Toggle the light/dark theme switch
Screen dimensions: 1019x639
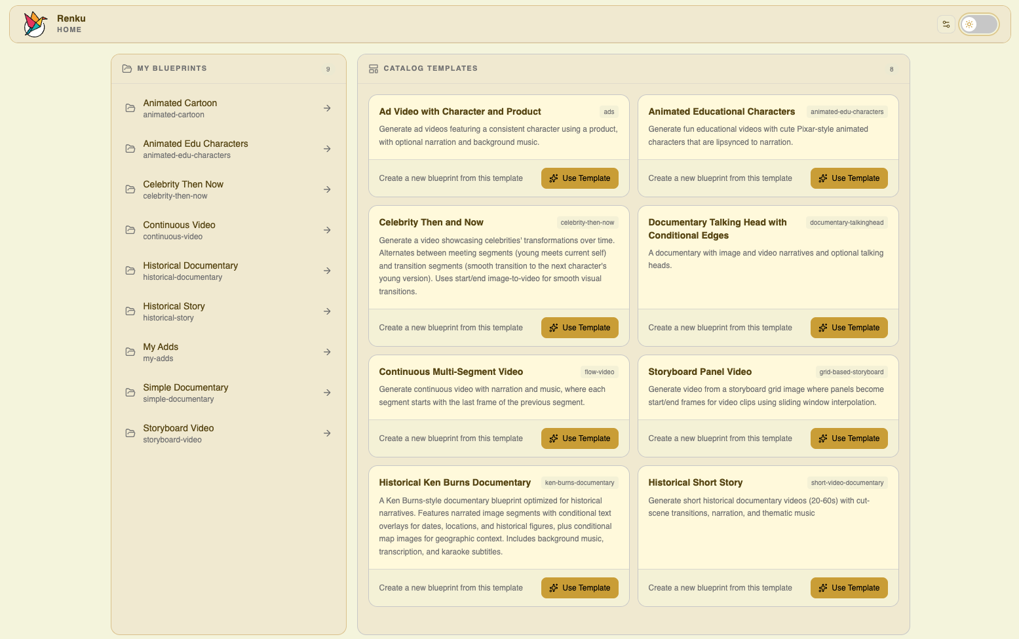pyautogui.click(x=978, y=24)
